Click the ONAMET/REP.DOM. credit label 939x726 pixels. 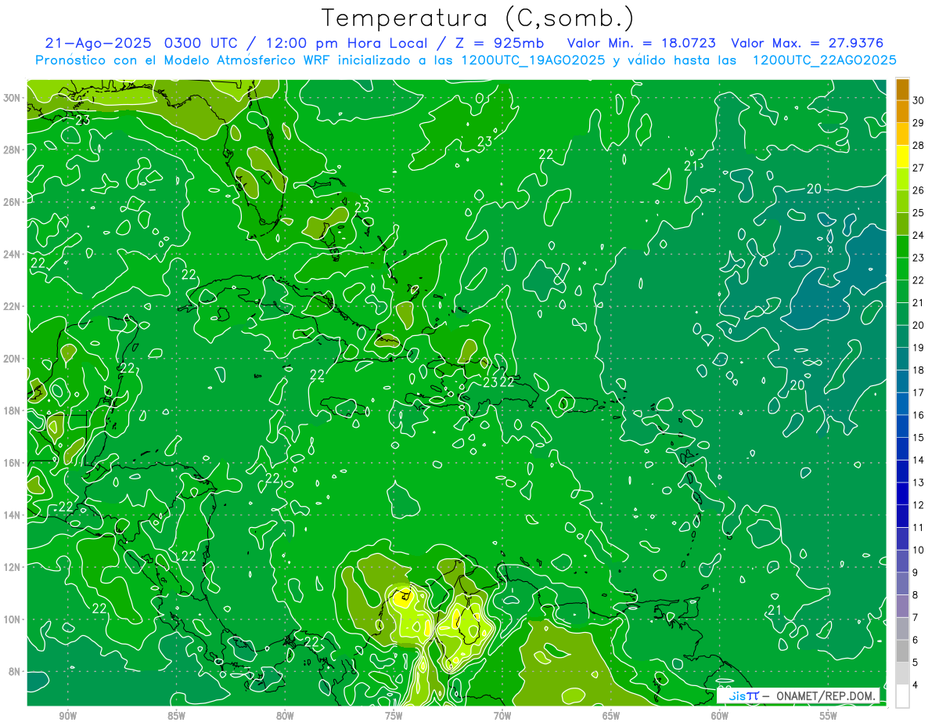826,695
